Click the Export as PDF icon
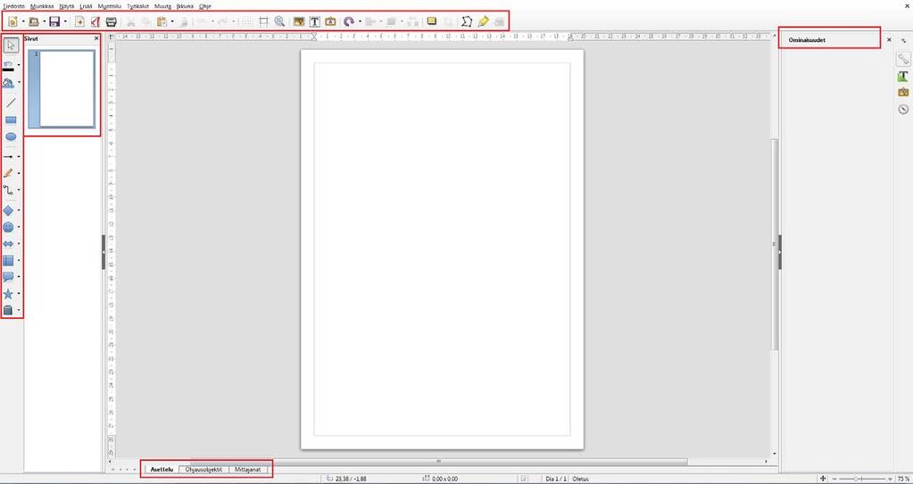The height and width of the screenshot is (484, 913). click(x=95, y=21)
